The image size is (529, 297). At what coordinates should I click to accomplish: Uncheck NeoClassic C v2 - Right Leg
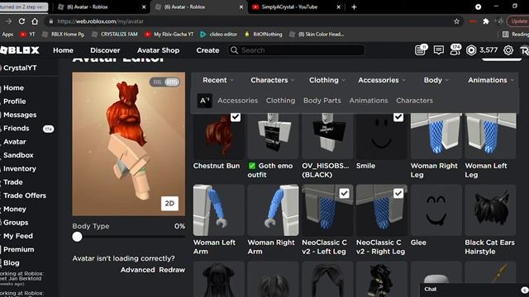[398, 193]
